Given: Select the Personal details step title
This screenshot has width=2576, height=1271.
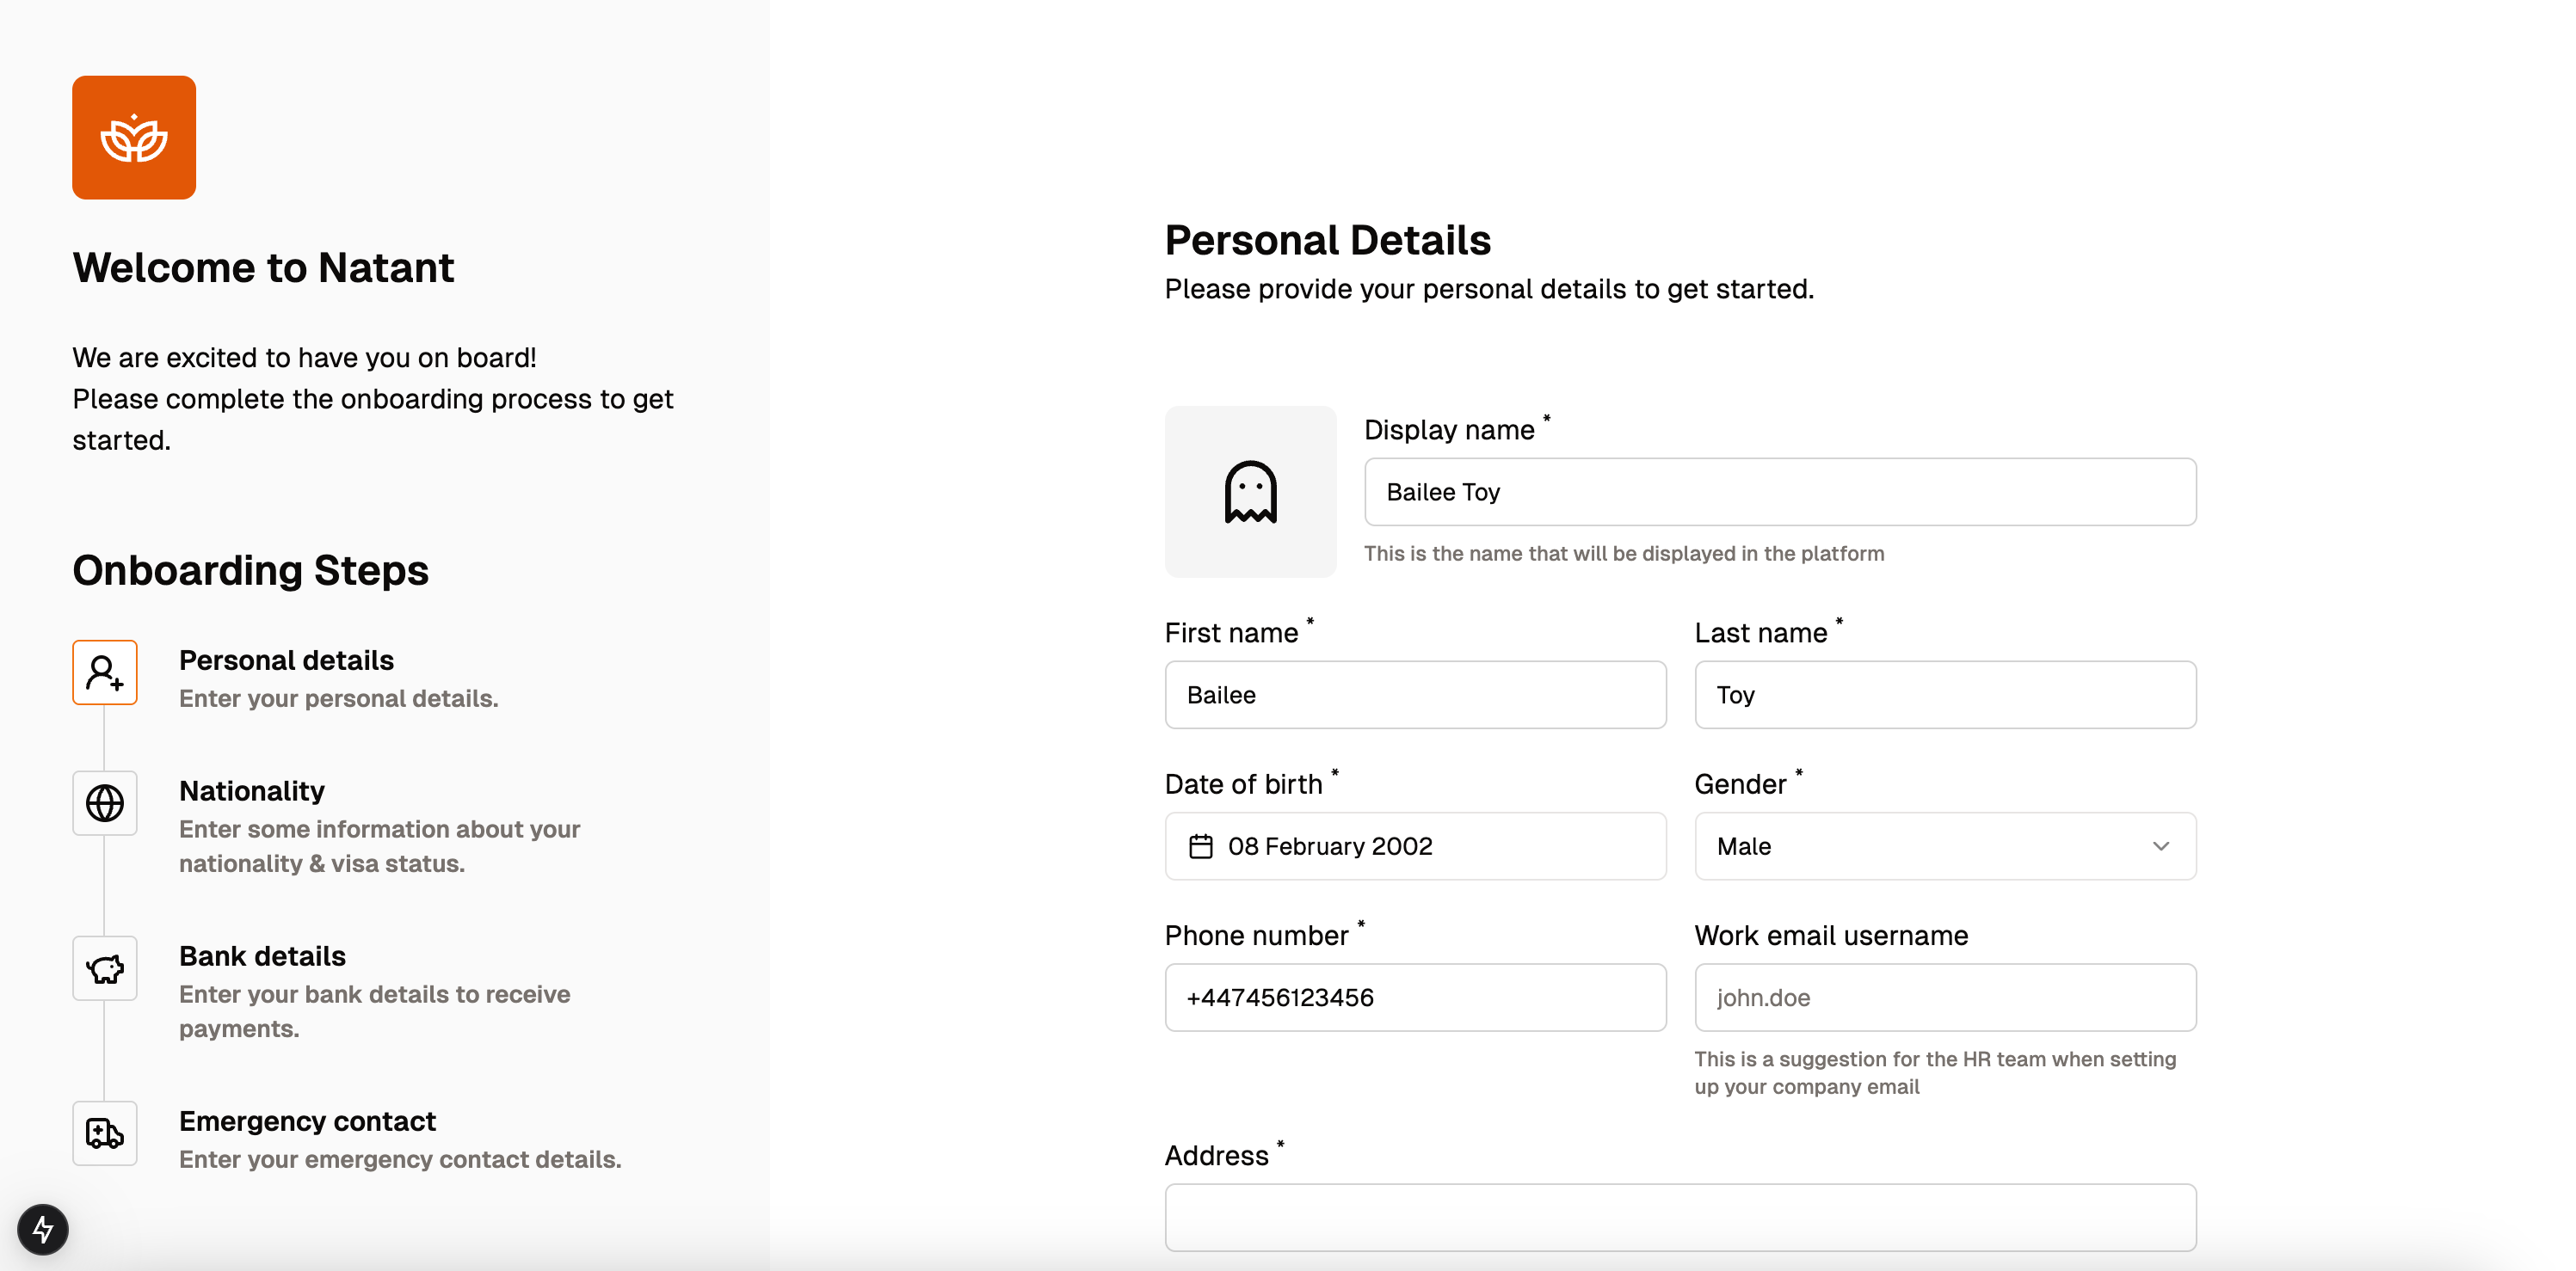Looking at the screenshot, I should pyautogui.click(x=286, y=660).
